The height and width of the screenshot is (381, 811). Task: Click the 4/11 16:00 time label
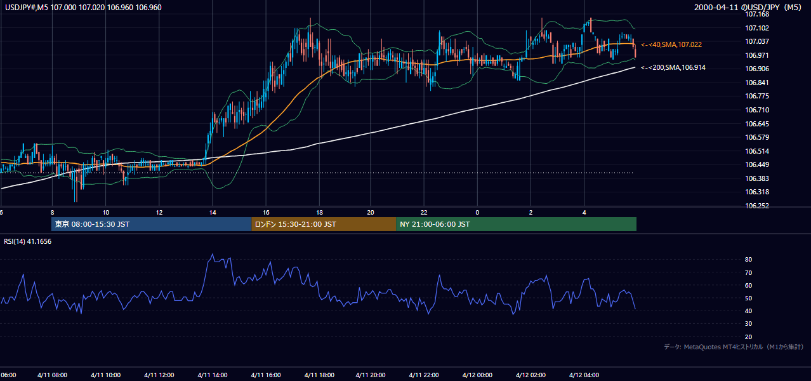pos(265,375)
